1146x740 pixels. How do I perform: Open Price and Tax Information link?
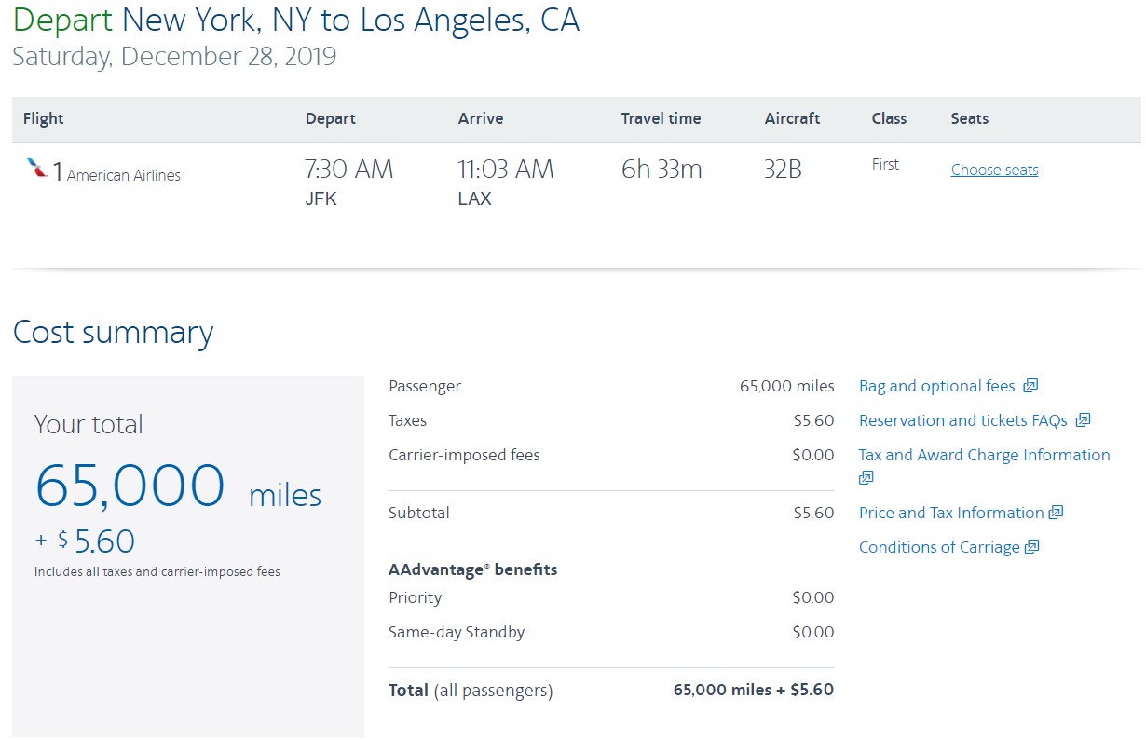point(950,513)
